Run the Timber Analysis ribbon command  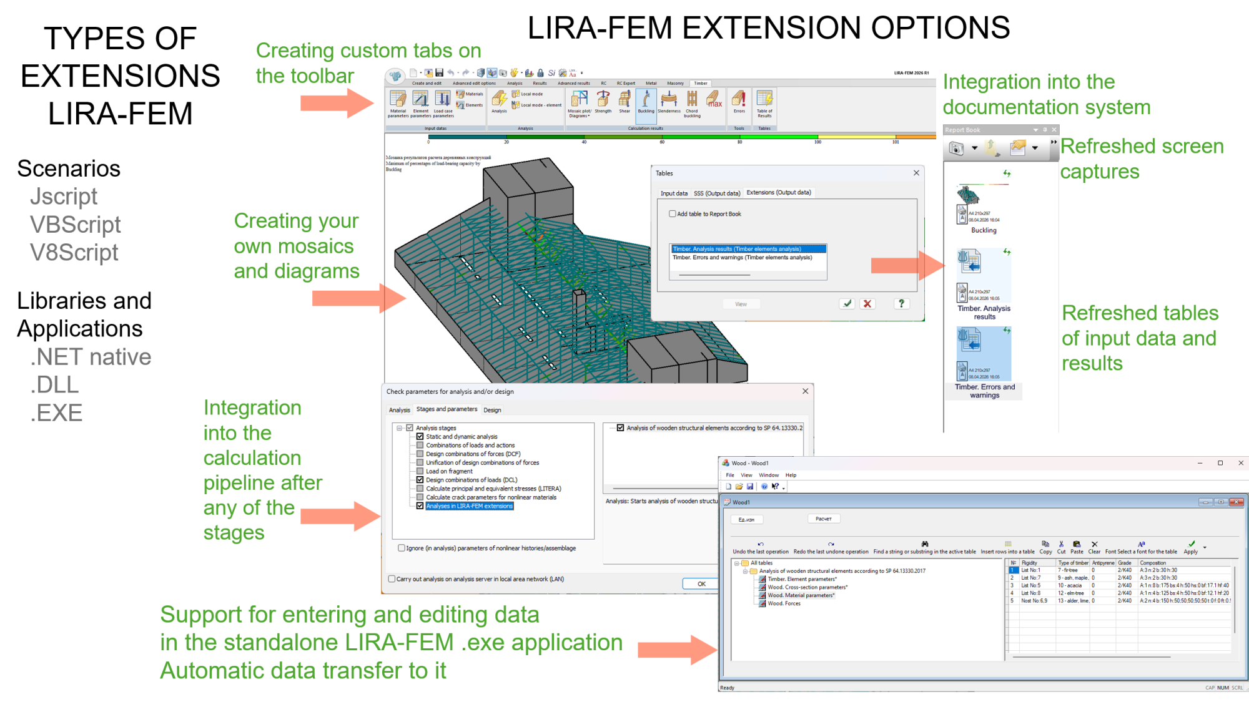click(x=499, y=102)
